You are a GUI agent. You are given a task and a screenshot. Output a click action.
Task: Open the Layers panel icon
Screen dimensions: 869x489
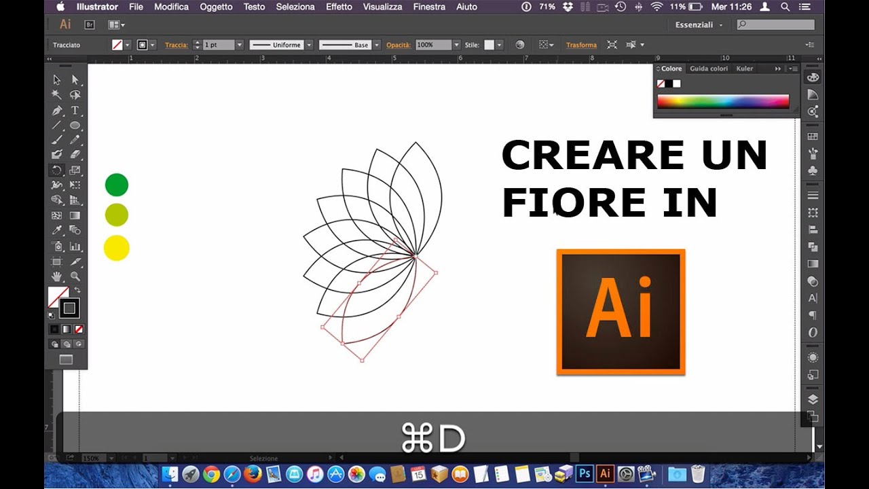pos(813,399)
